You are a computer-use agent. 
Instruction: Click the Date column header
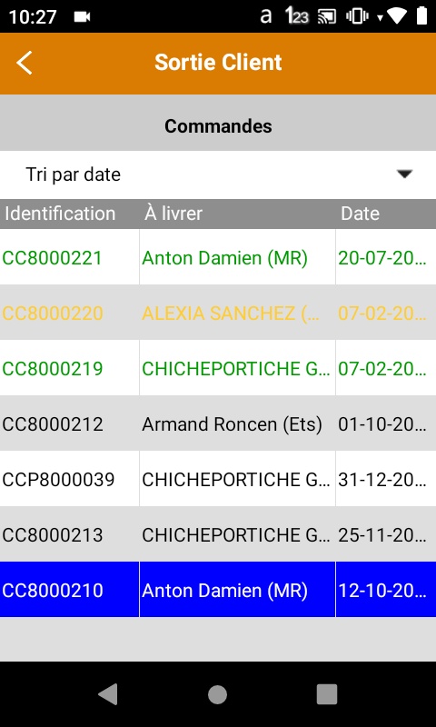coord(360,214)
